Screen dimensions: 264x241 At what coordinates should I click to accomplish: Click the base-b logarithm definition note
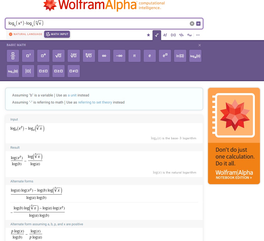tap(174, 138)
